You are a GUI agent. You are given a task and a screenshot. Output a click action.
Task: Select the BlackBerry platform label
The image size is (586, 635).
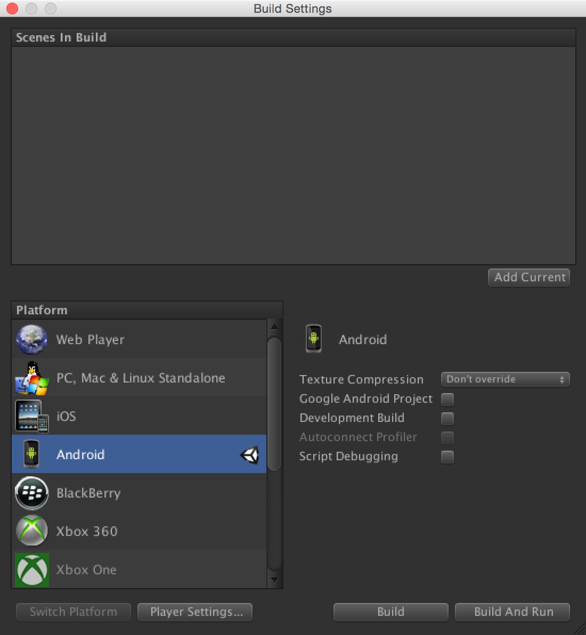88,493
